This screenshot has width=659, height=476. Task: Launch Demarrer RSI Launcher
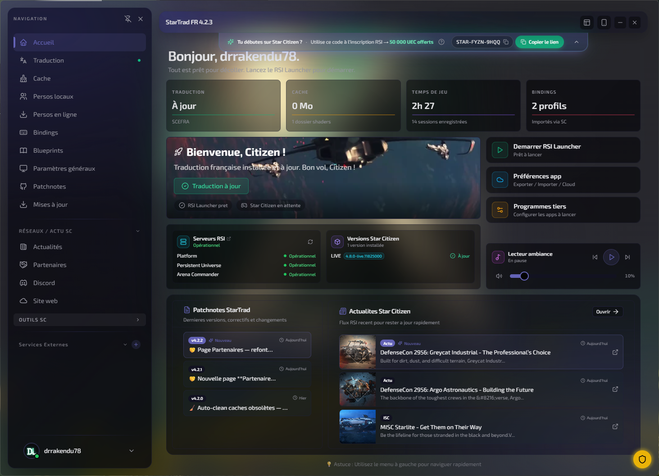[x=563, y=150]
